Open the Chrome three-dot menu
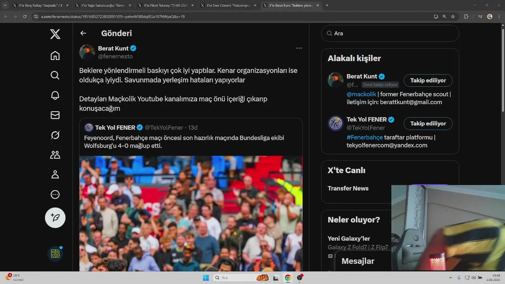 pos(499,17)
